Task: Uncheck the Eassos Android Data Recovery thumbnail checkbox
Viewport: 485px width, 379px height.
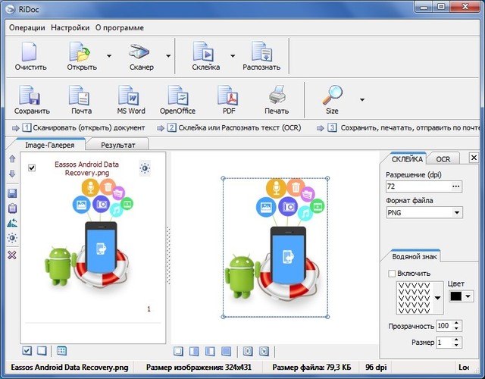Action: click(32, 168)
